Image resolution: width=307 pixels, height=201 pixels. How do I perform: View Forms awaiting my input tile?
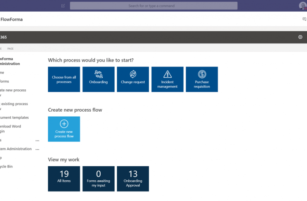[x=98, y=179]
